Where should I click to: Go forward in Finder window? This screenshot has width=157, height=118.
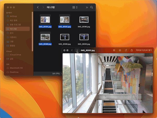[x=43, y=7]
